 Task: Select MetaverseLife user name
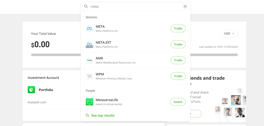[x=107, y=100]
